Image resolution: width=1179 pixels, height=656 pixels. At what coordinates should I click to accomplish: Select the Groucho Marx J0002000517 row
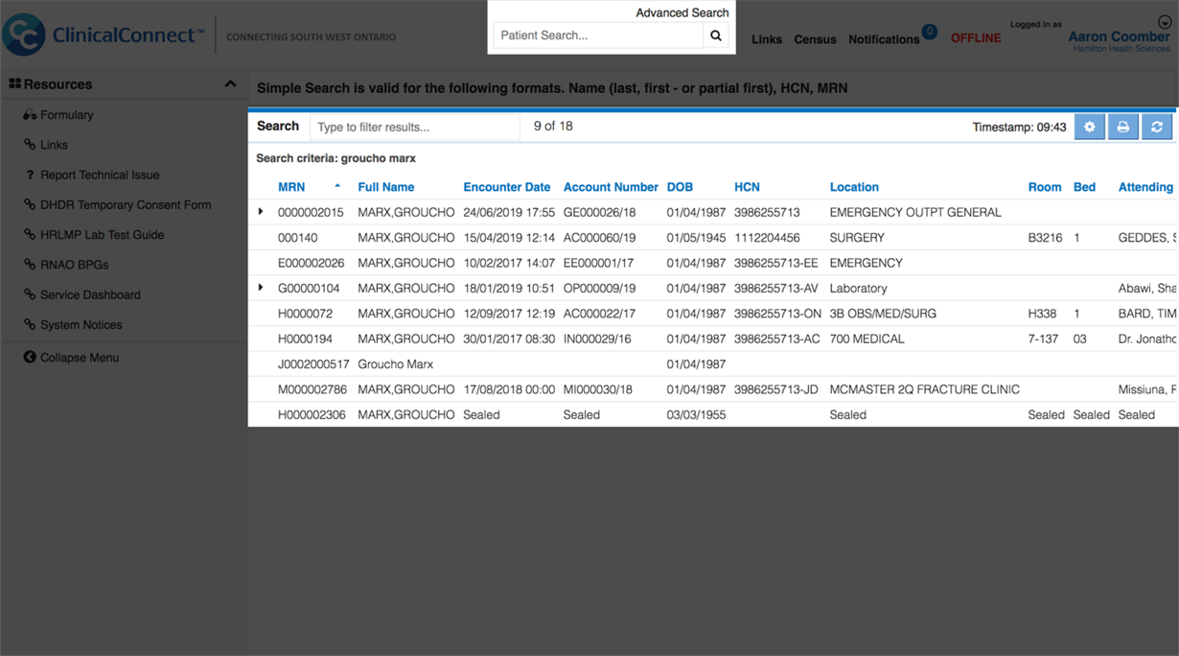click(713, 364)
